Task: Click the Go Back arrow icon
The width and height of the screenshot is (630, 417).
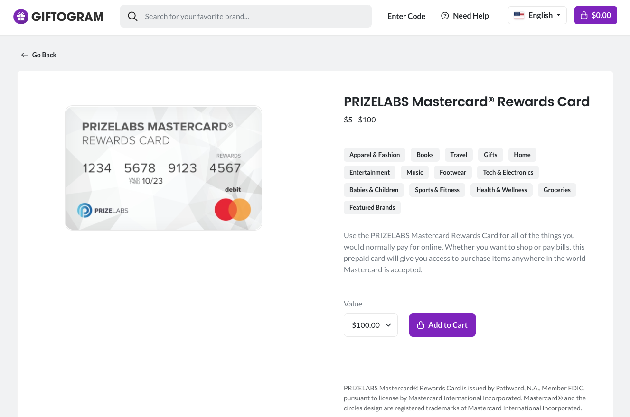Action: click(x=25, y=55)
